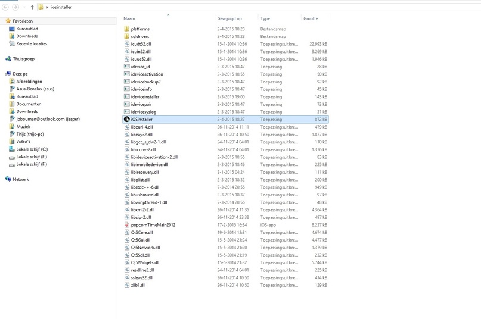Select Netwerk in navigation pane
This screenshot has height=319, width=481.
[21, 179]
